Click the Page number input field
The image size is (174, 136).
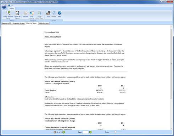coord(85,132)
